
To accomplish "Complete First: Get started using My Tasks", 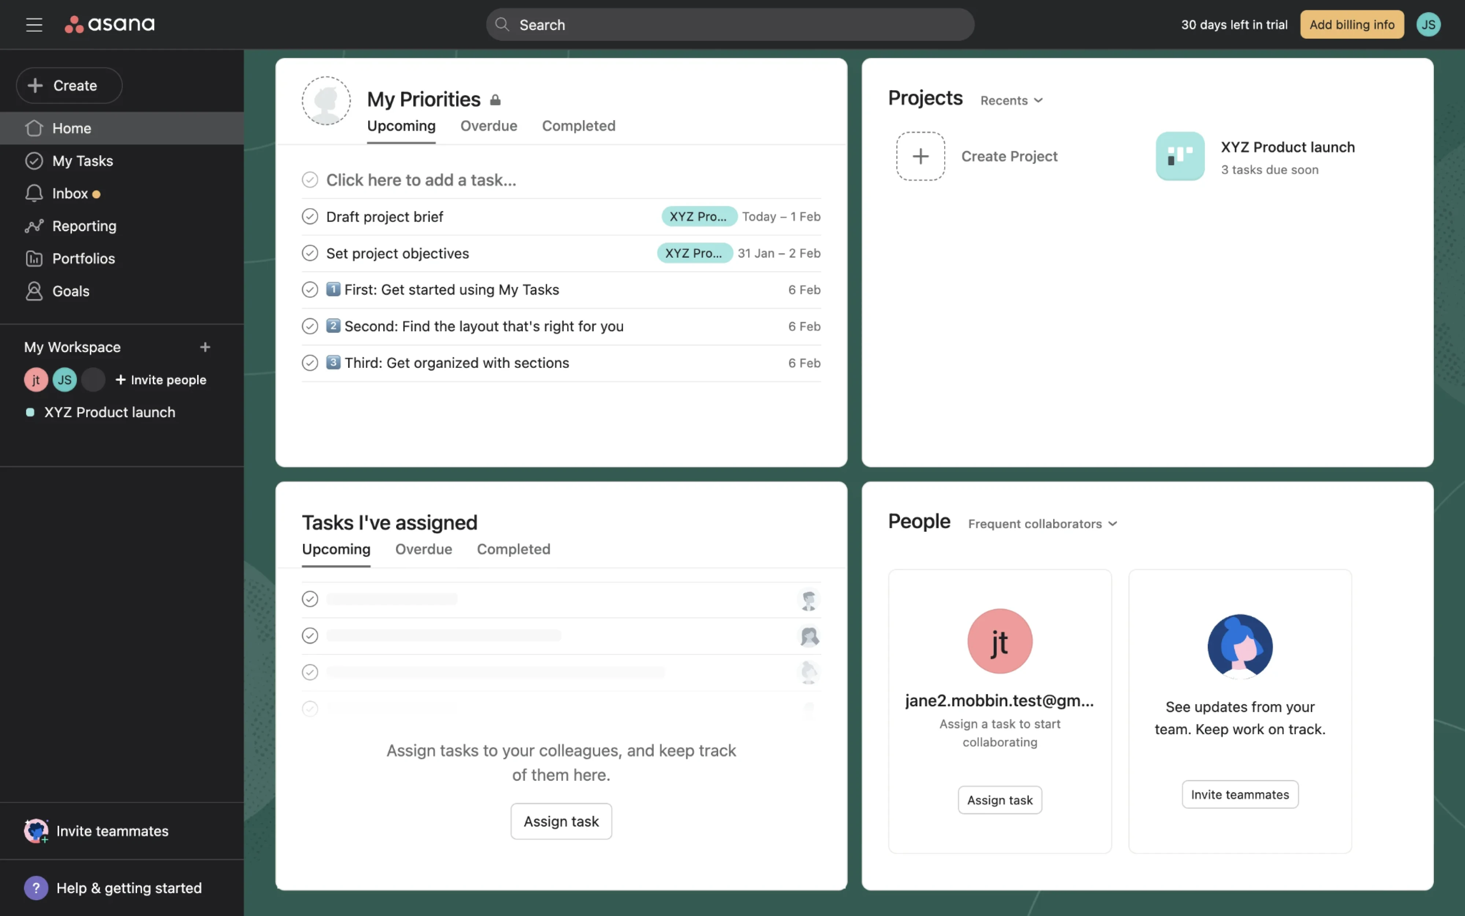I will tap(310, 289).
